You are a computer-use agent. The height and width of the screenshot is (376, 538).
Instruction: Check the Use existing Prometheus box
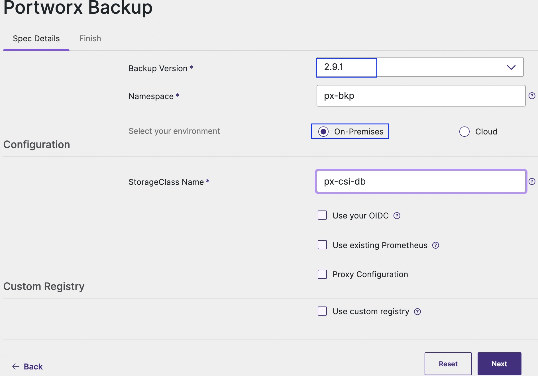click(x=322, y=245)
